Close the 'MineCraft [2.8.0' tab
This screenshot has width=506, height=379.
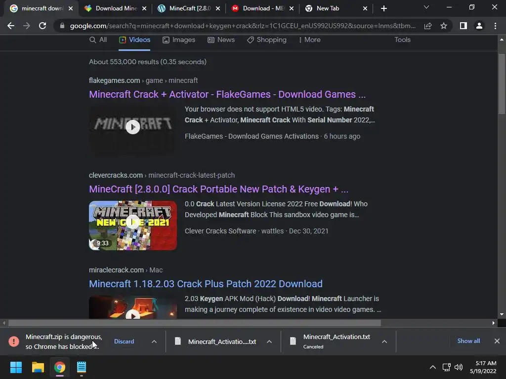click(218, 8)
